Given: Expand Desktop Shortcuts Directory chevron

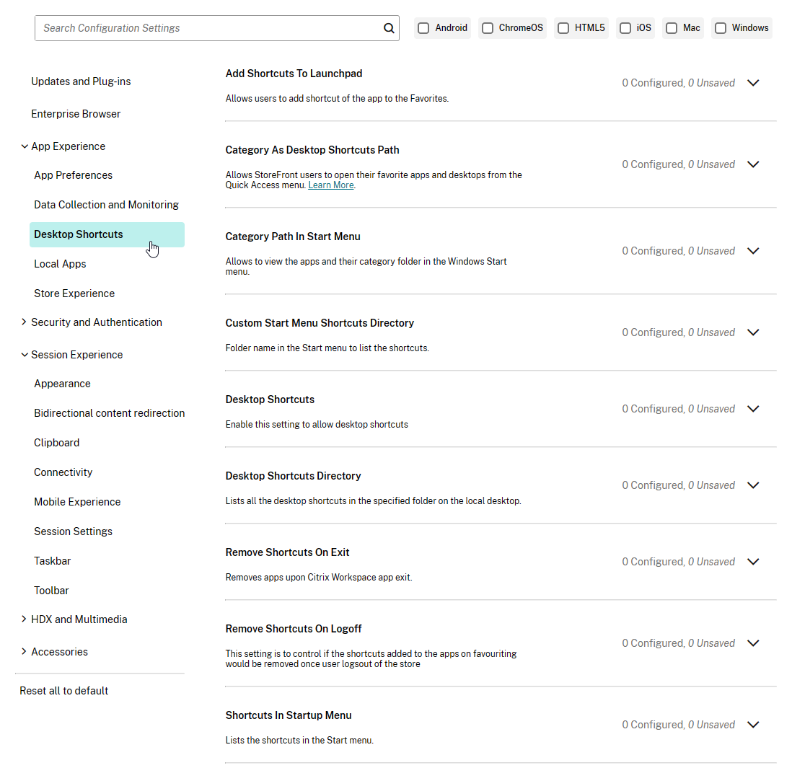Looking at the screenshot, I should (753, 485).
